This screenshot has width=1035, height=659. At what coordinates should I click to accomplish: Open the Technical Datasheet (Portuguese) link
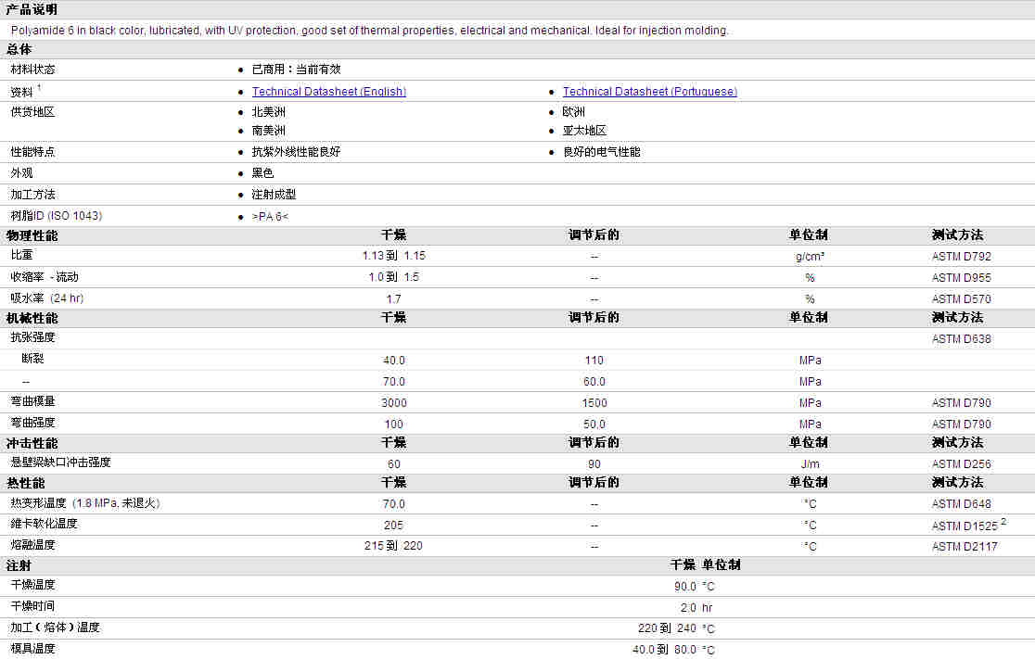tap(649, 92)
